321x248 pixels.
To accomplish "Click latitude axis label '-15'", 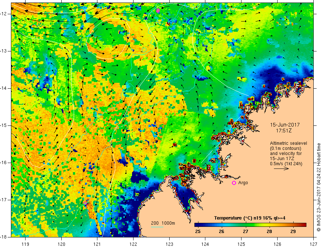I will click(x=4, y=125).
